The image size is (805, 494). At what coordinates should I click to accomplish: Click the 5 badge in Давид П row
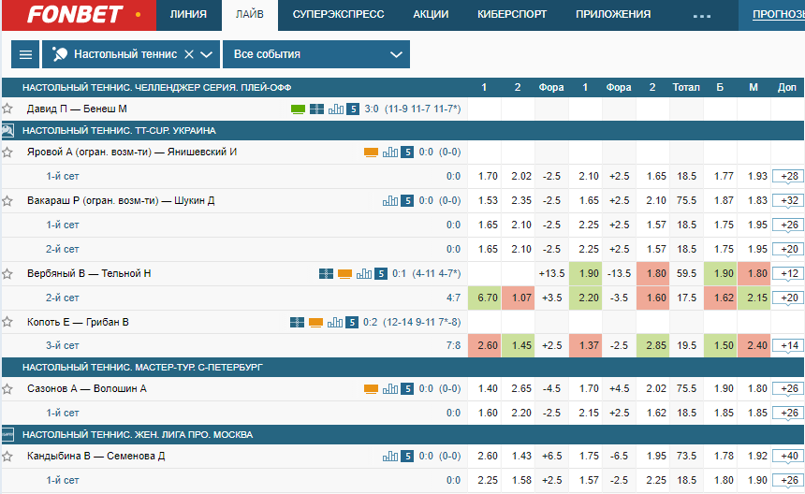[353, 109]
